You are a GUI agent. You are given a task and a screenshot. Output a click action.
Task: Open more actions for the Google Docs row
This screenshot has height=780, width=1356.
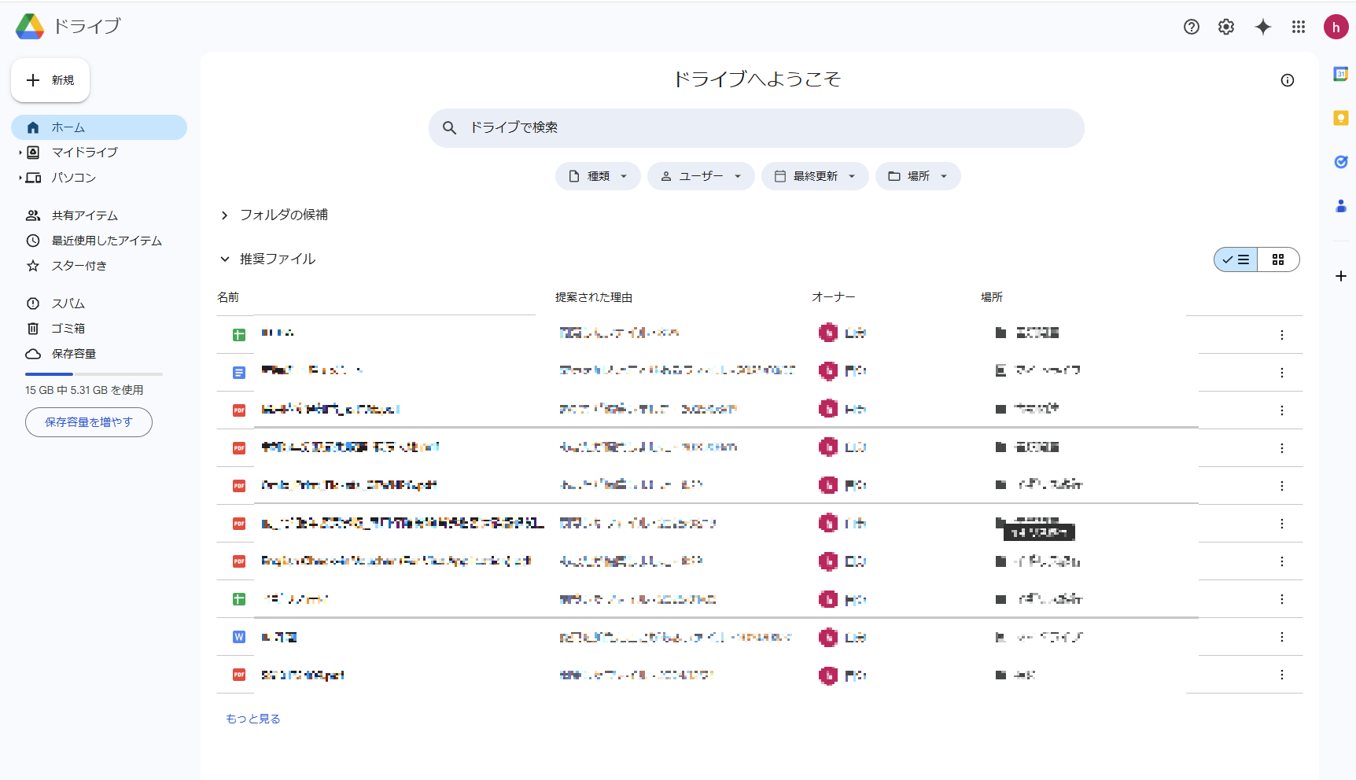(x=1282, y=373)
